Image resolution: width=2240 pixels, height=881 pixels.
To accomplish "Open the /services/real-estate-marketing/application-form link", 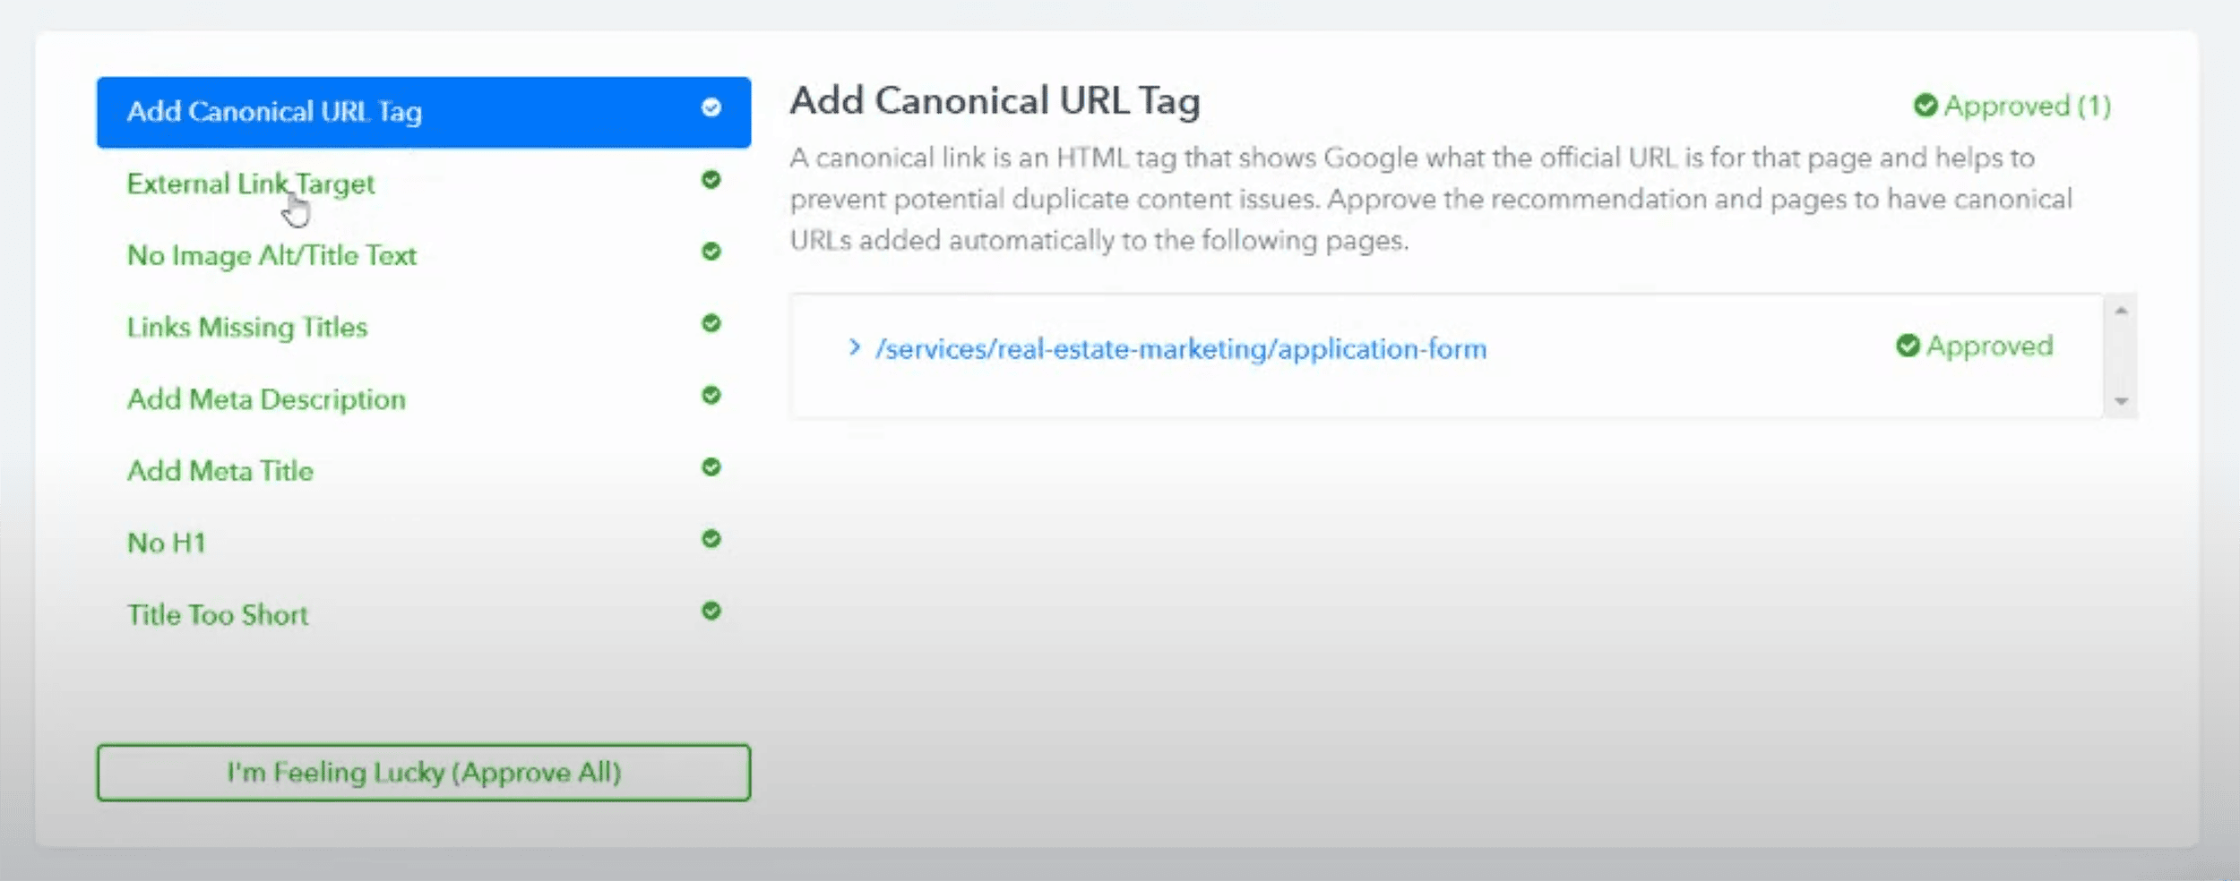I will pyautogui.click(x=1181, y=348).
